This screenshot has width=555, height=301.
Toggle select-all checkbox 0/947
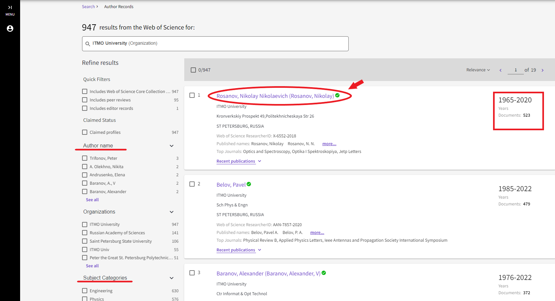pos(193,70)
